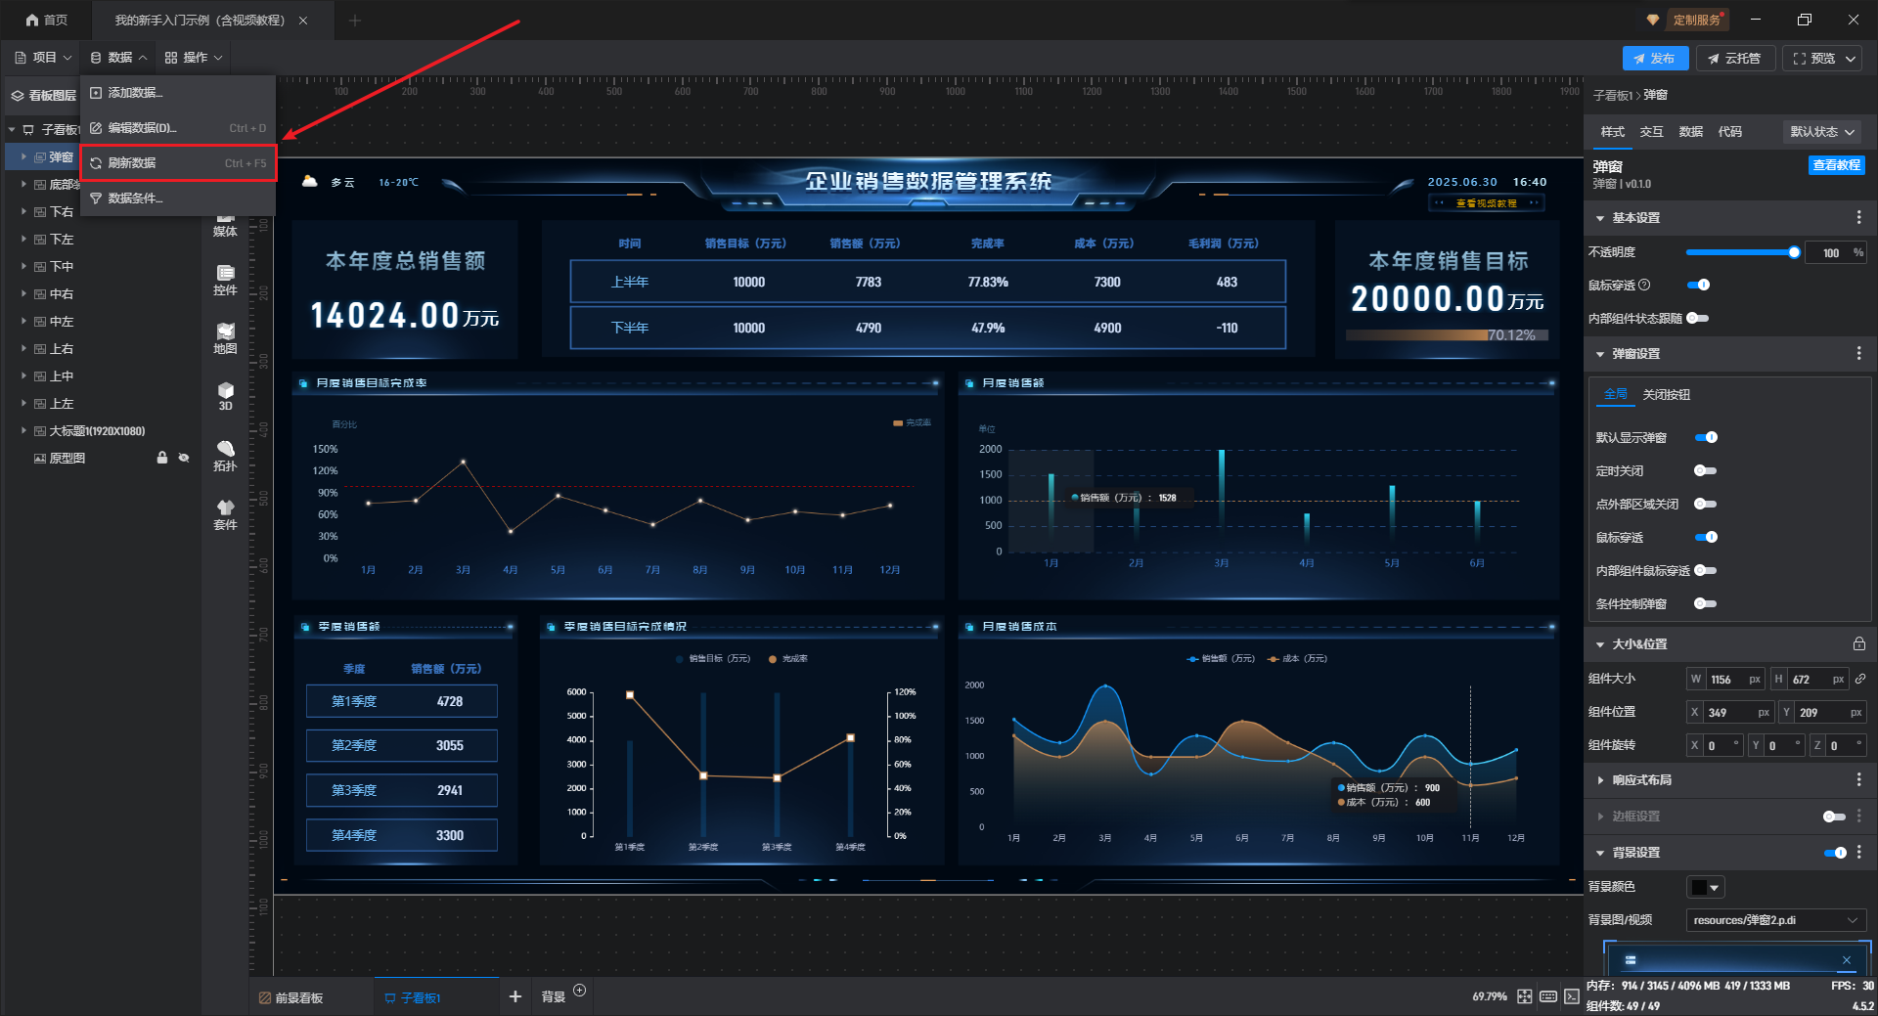Viewport: 1878px width, 1016px height.
Task: Toggle 内部组件鼠标穿透 switch
Action: (x=1707, y=570)
